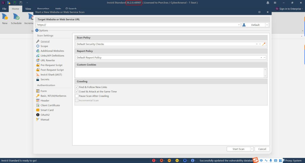This screenshot has height=163, width=305.
Task: Click the Start Scan button
Action: pyautogui.click(x=238, y=149)
